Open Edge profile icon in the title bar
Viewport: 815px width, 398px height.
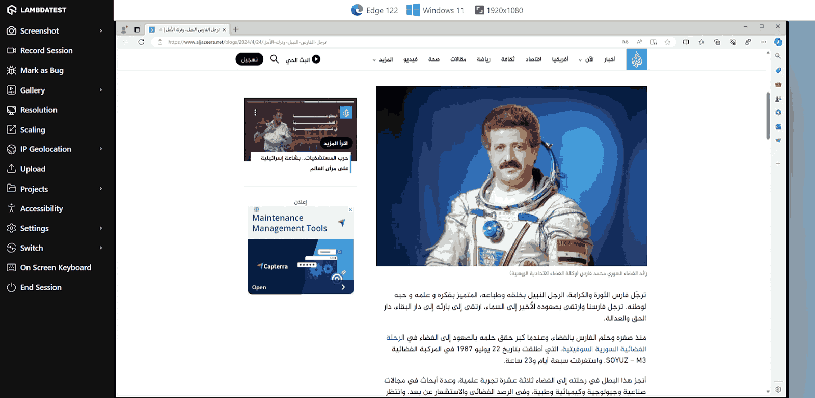pyautogui.click(x=124, y=29)
